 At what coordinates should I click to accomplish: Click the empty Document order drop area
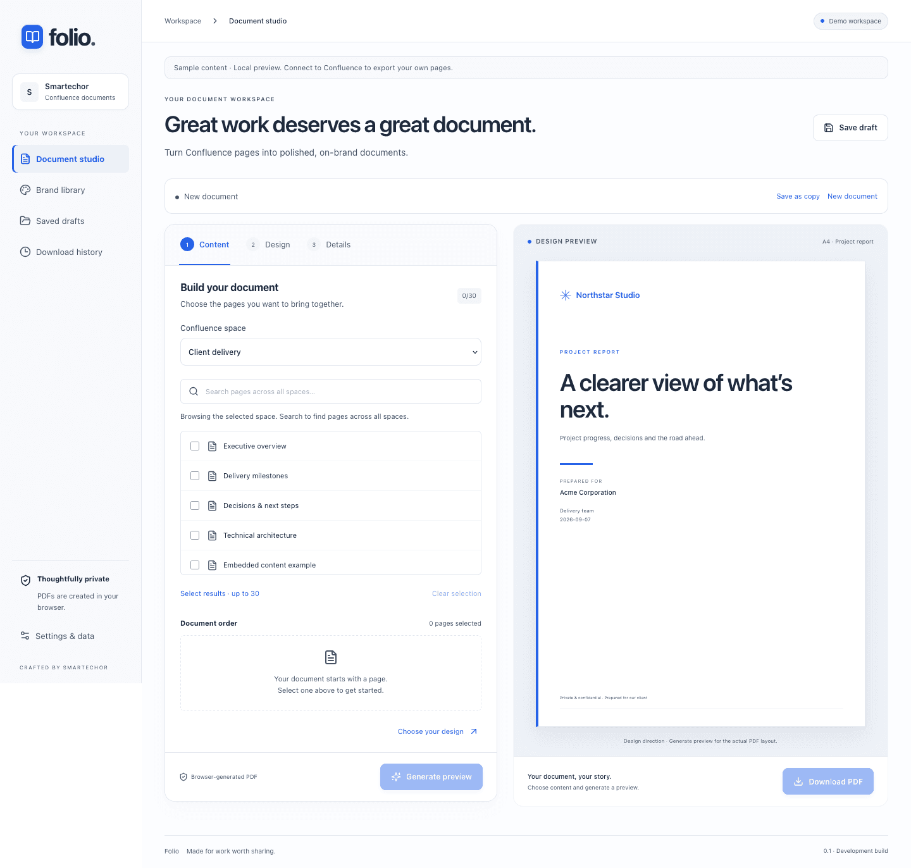click(331, 673)
